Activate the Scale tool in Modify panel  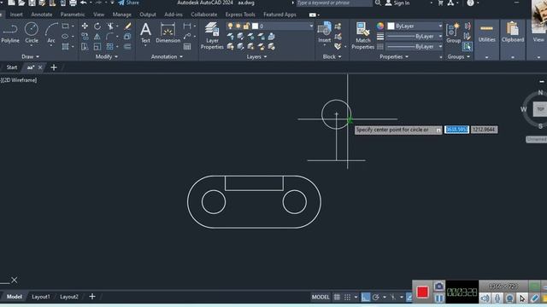(97, 47)
